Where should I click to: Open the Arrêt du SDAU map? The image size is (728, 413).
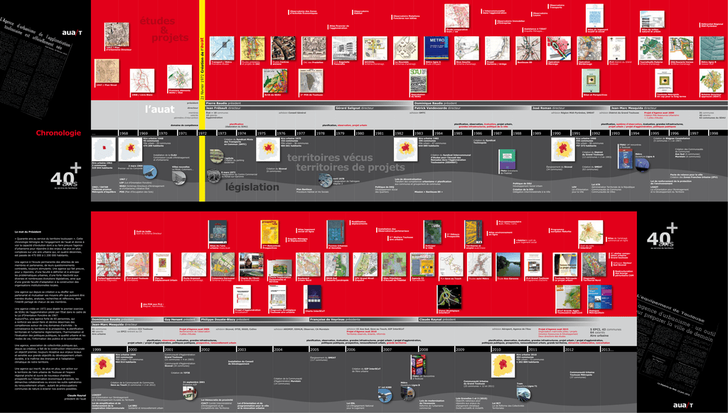click(x=275, y=81)
